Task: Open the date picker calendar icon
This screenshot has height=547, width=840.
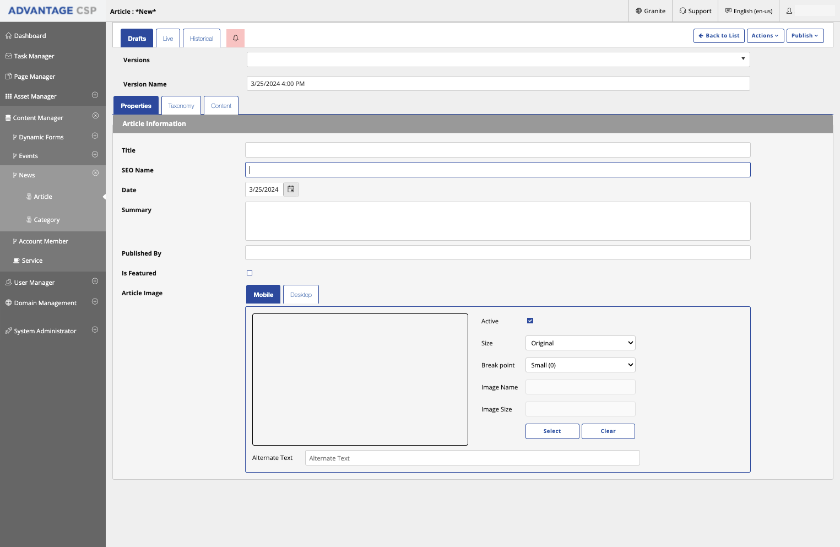Action: tap(291, 189)
